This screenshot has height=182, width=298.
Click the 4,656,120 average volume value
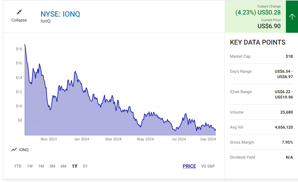(284, 127)
